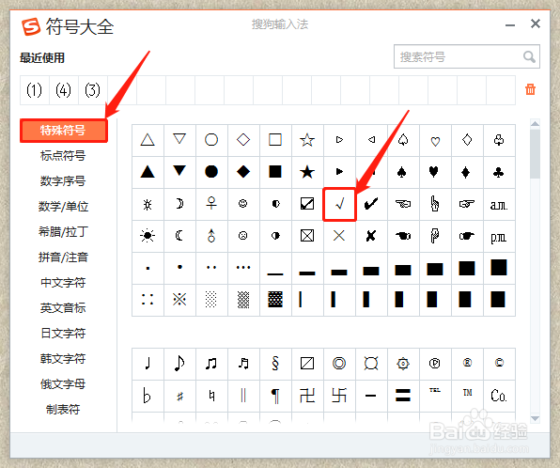Insert the hollow five-pointed star symbol

point(307,140)
